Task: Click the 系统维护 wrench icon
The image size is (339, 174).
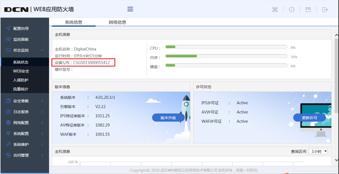Action: (8, 144)
